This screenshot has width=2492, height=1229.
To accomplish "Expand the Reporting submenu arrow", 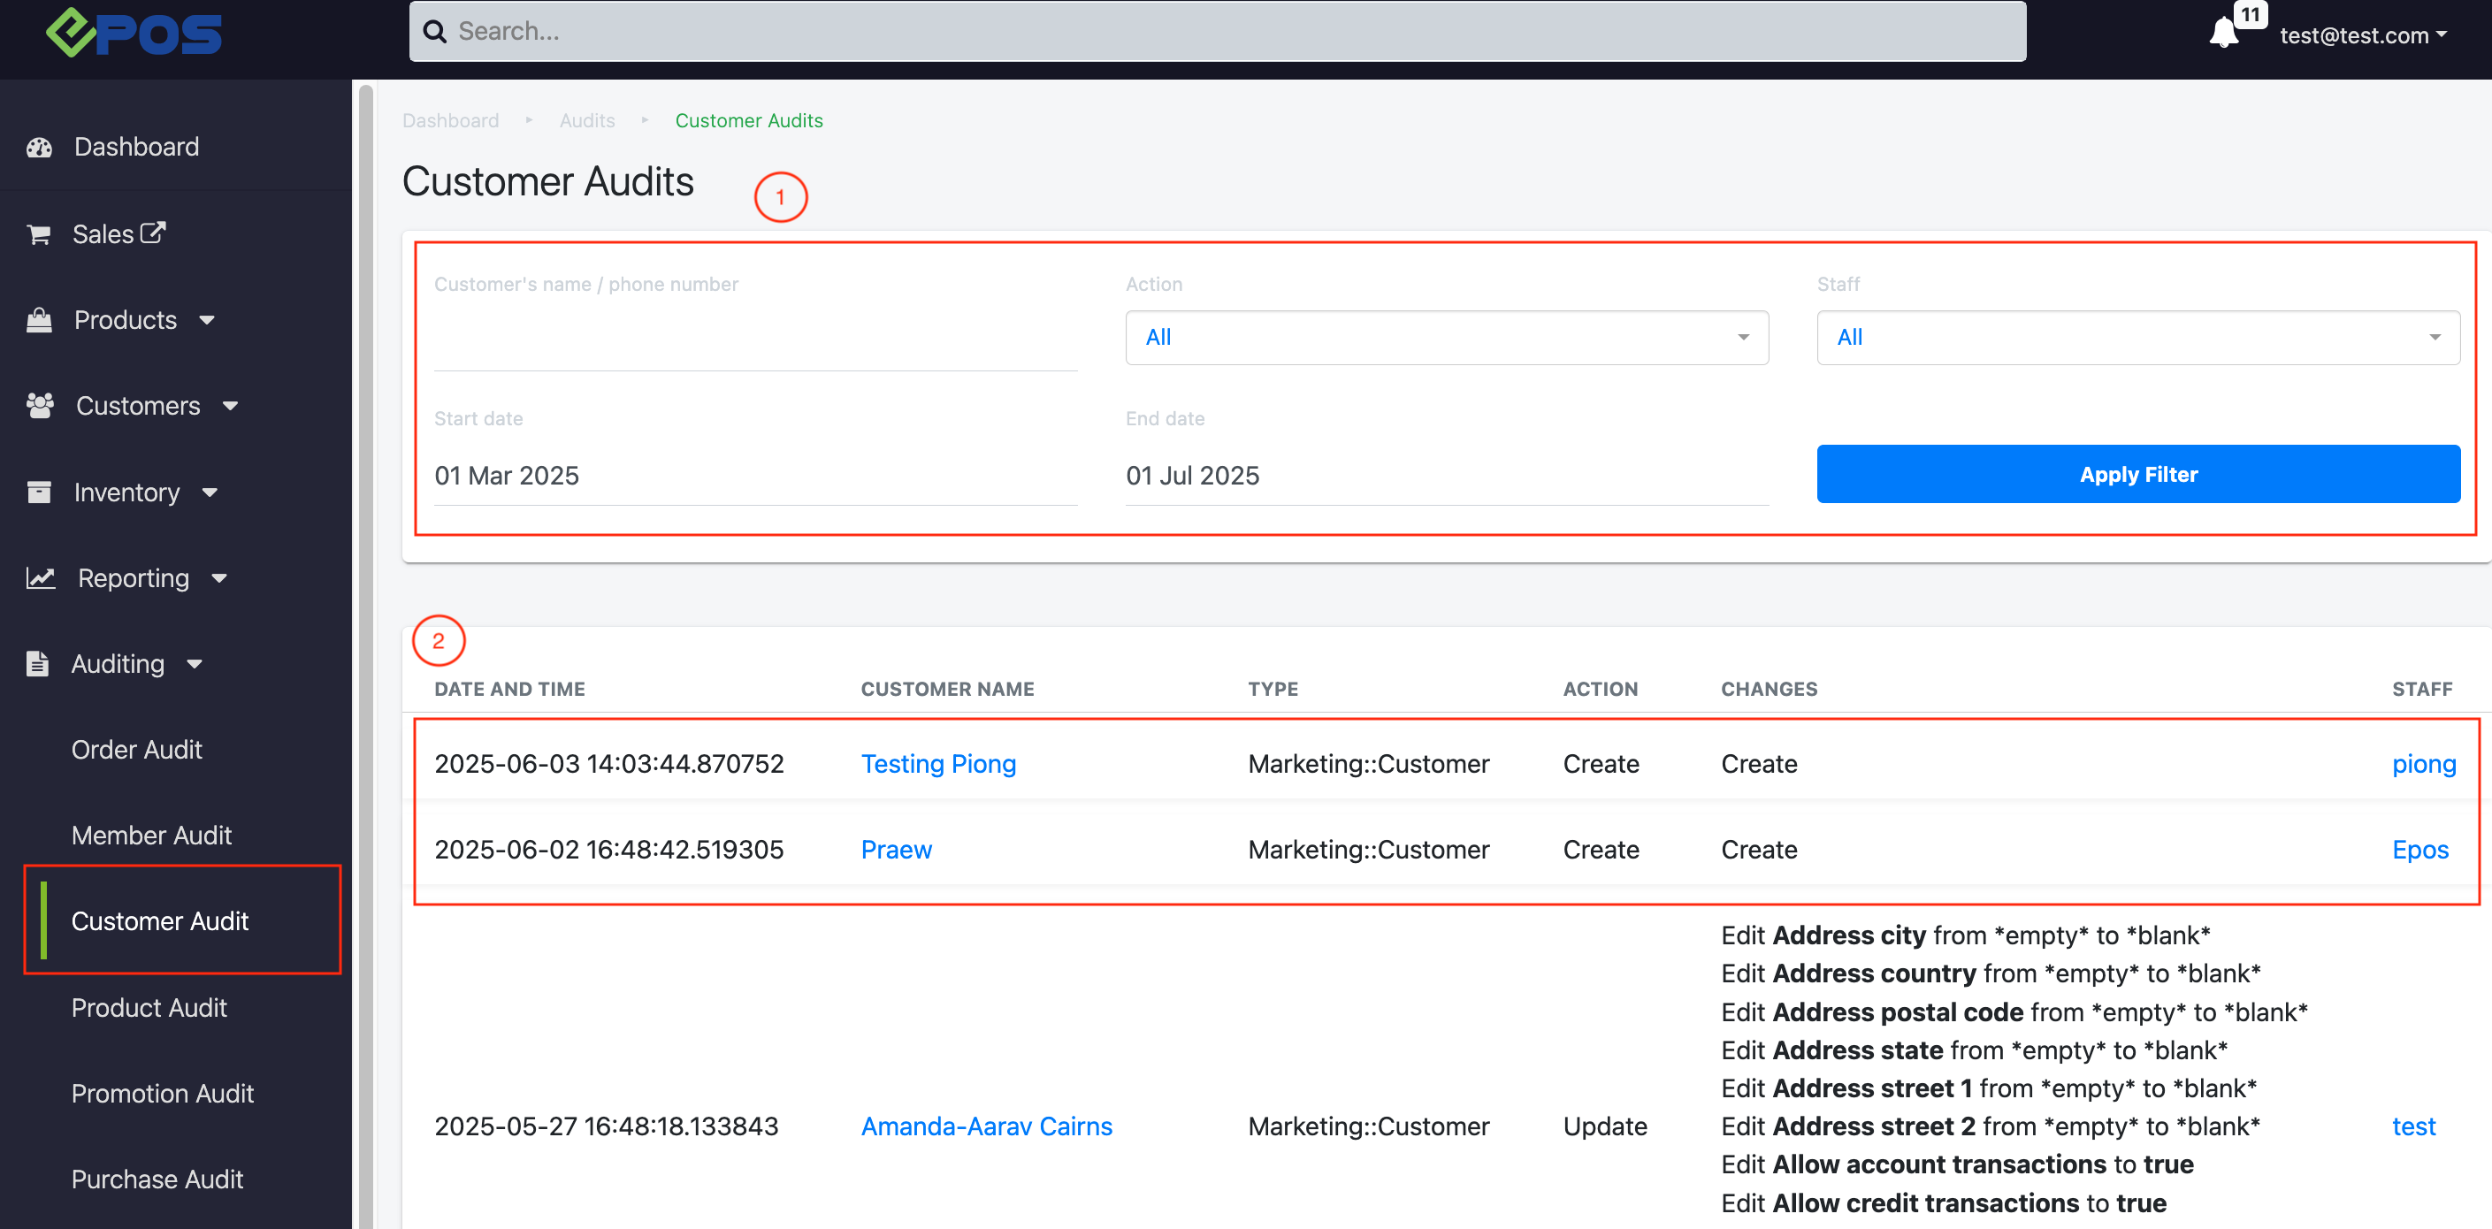I will click(x=219, y=578).
